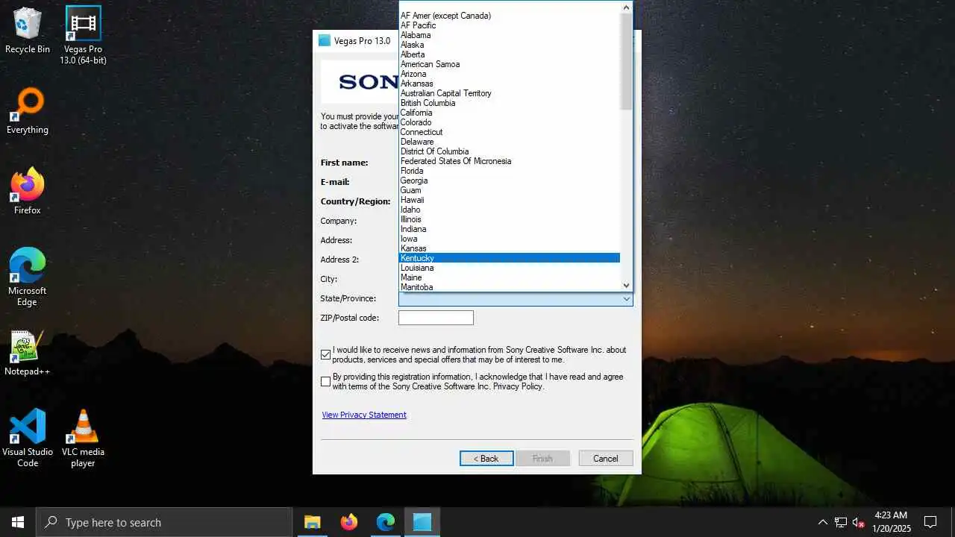Select Guam from the list
Screen dimensions: 955x537
tap(510, 190)
